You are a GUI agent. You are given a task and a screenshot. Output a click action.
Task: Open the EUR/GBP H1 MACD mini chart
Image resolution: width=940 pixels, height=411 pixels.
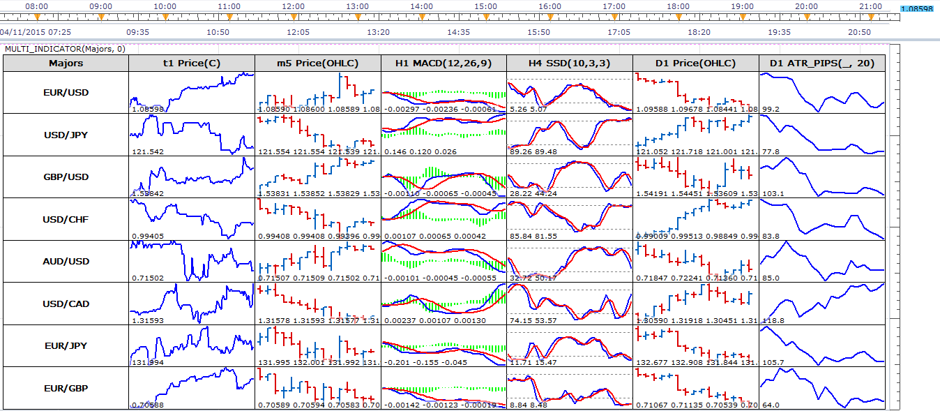[x=444, y=388]
